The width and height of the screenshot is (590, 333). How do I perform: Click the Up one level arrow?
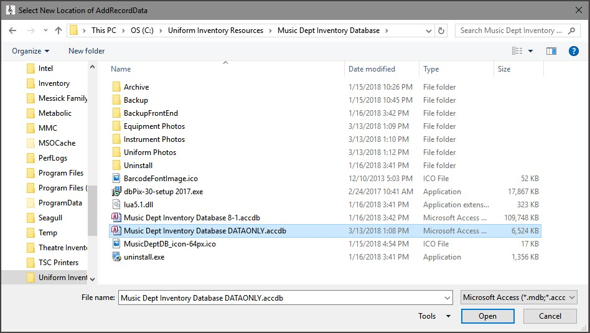(59, 30)
